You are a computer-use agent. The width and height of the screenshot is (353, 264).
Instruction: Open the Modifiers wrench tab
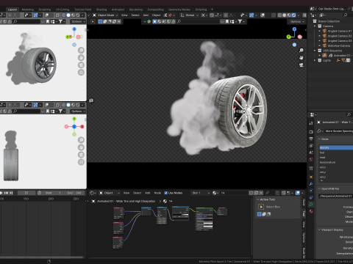(x=311, y=183)
